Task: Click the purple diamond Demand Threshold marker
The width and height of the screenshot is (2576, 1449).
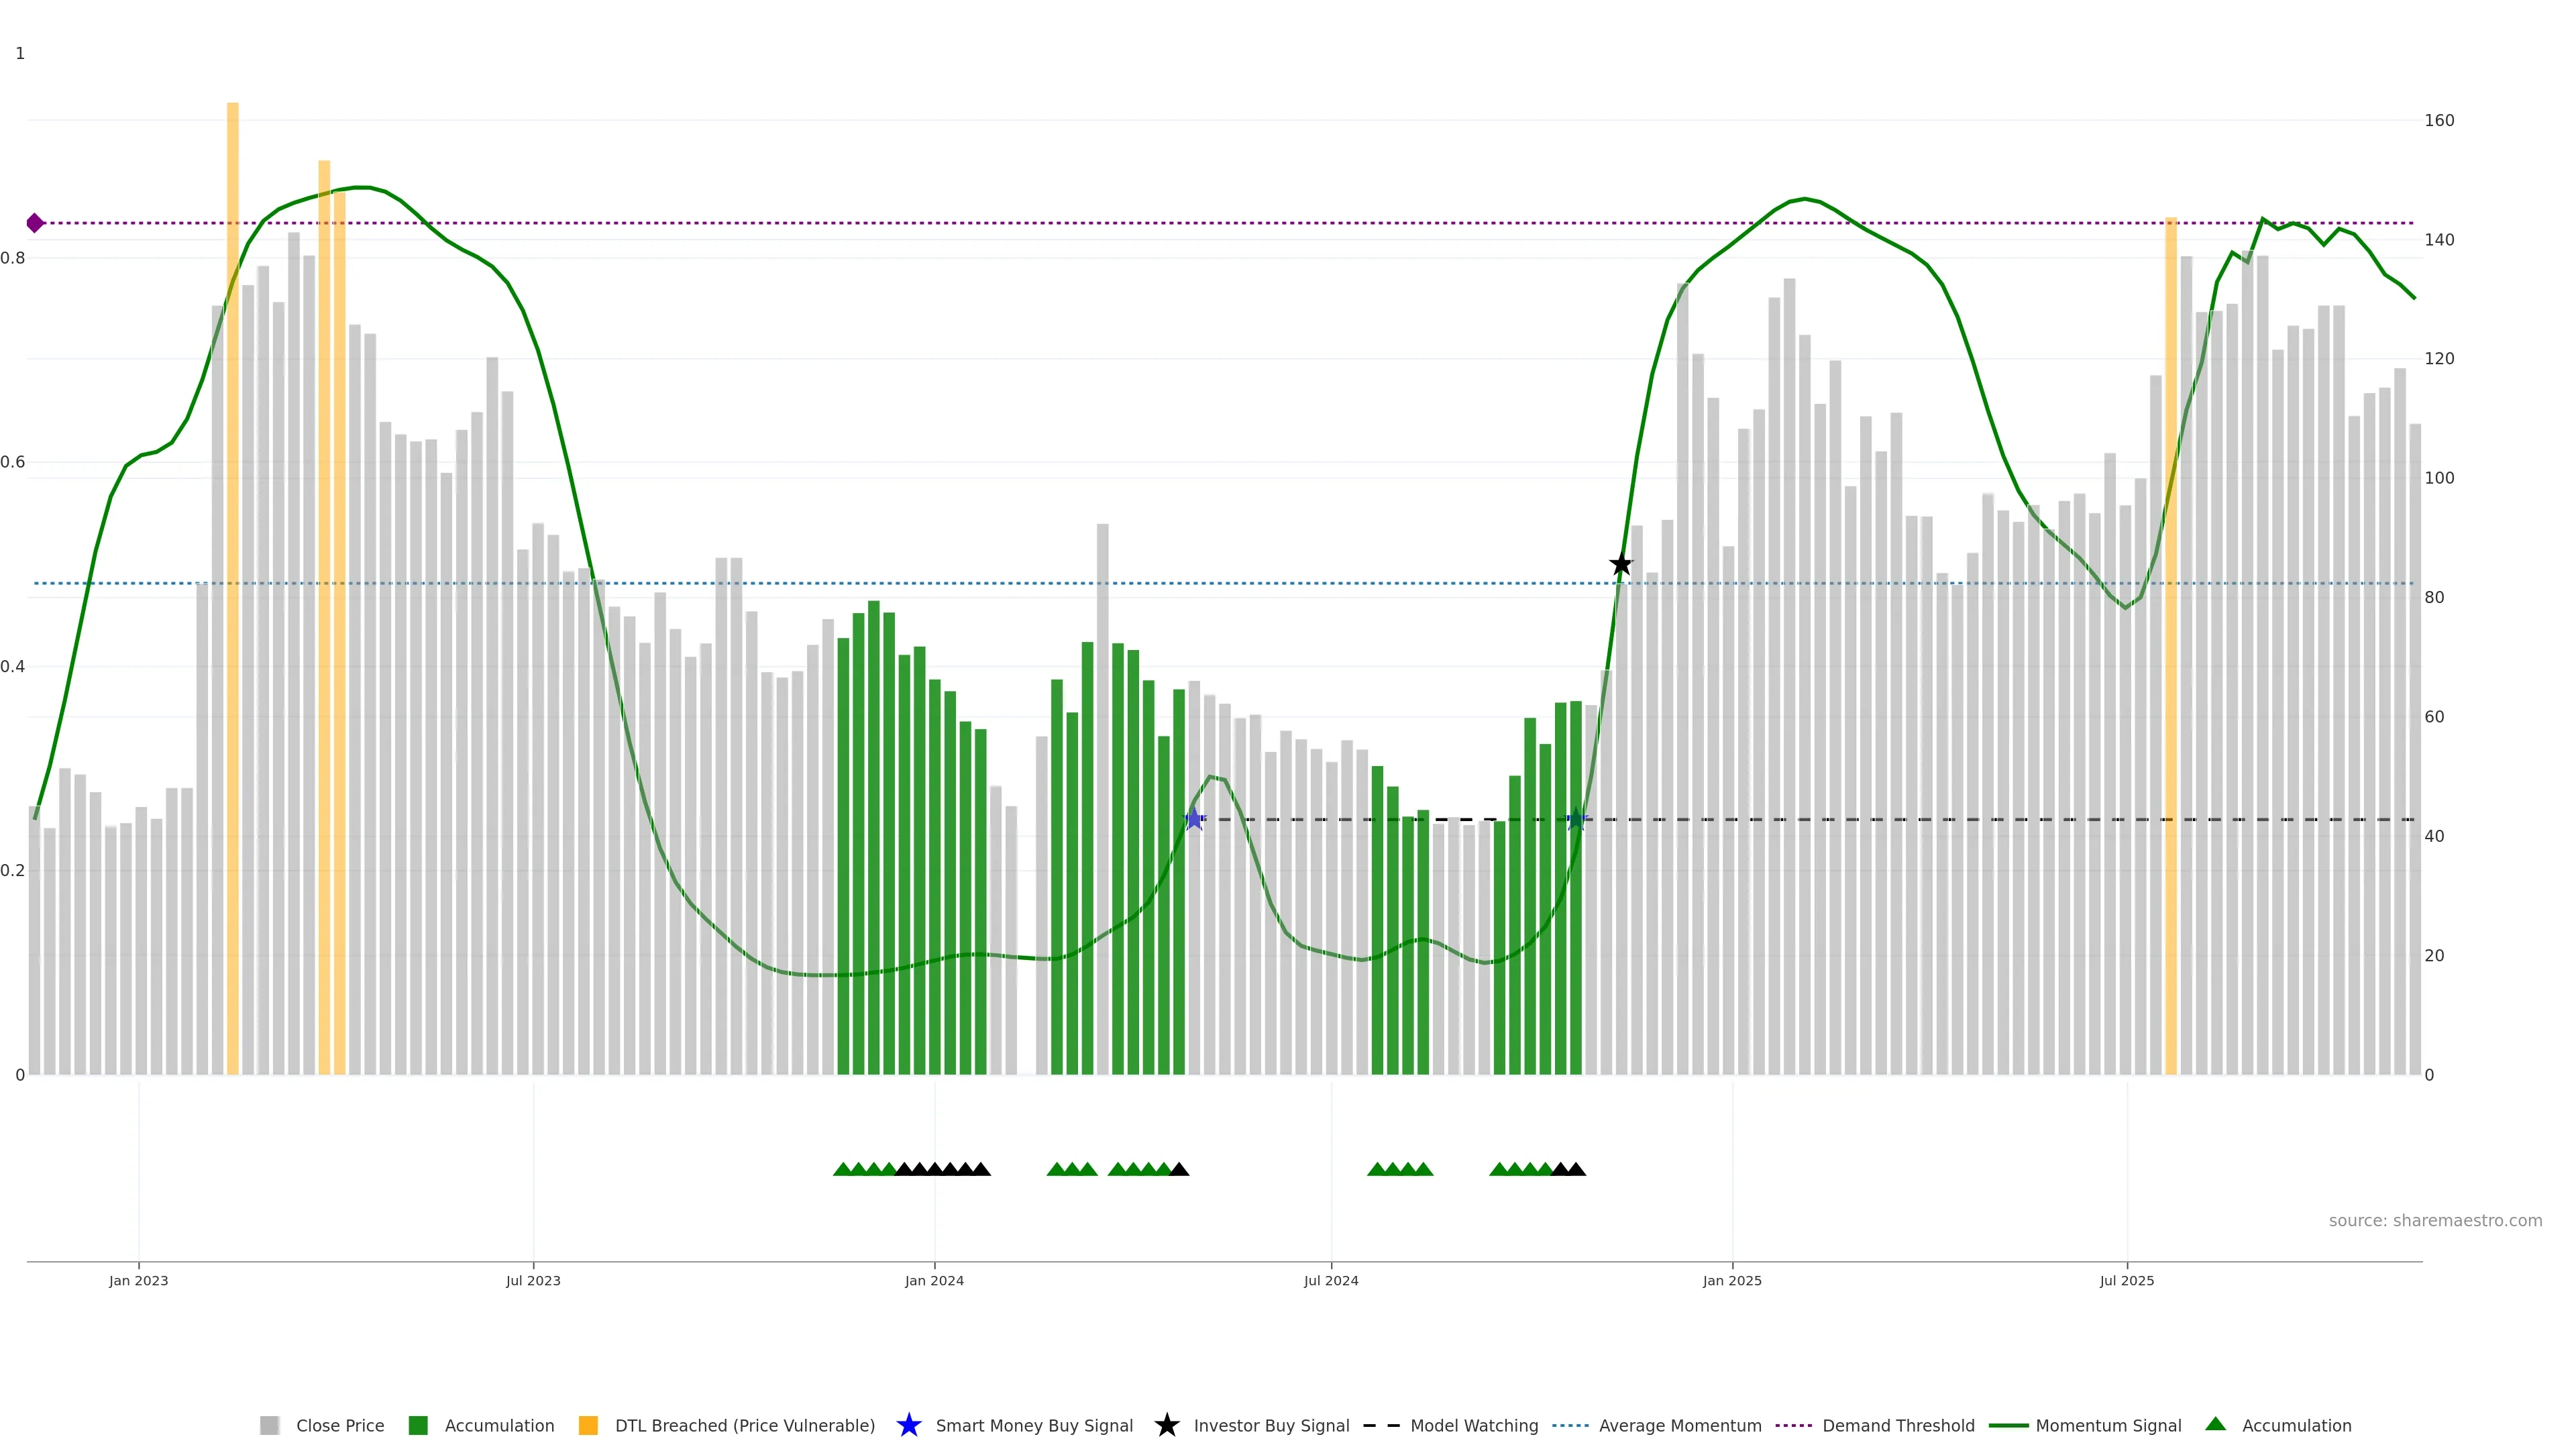Action: 35,223
